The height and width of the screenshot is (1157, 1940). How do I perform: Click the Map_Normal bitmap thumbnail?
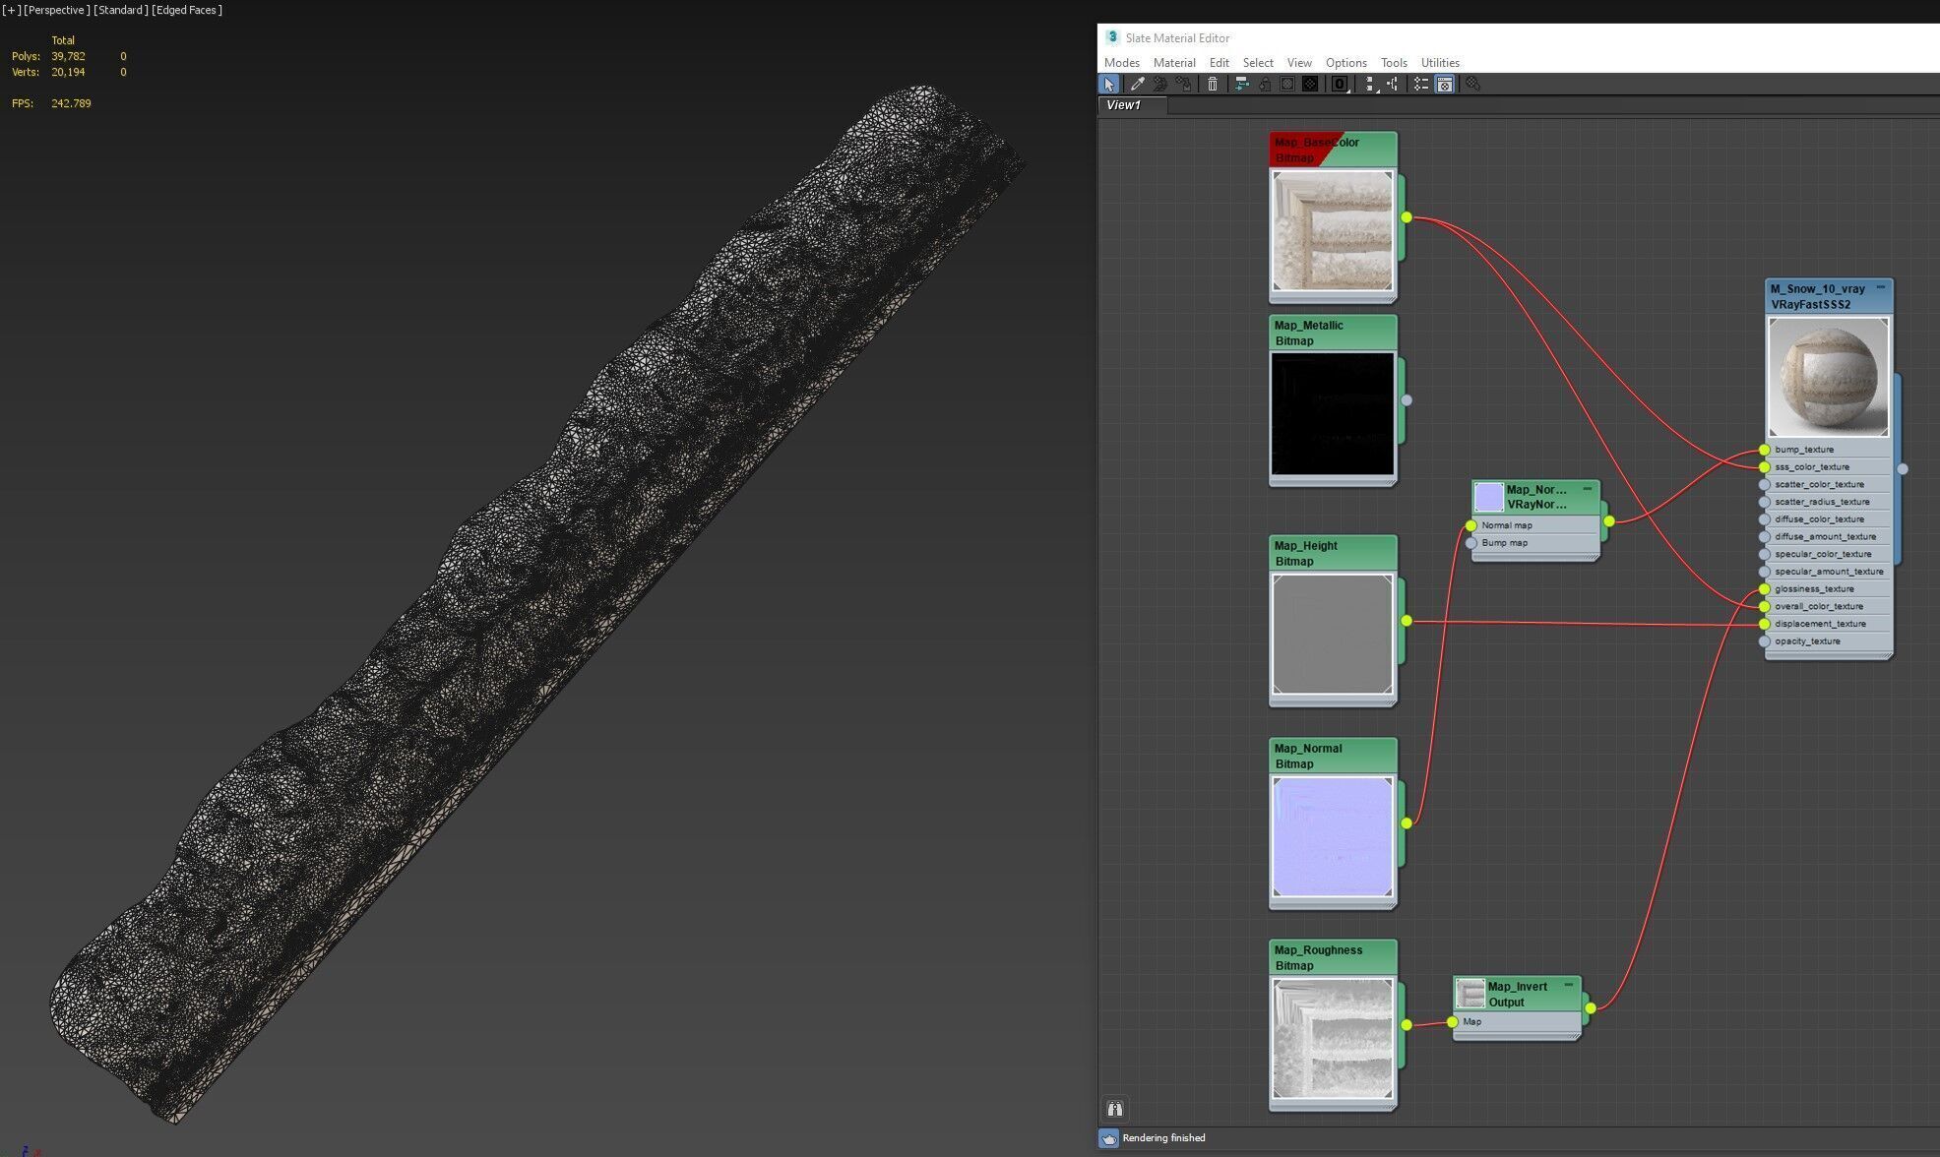tap(1332, 836)
